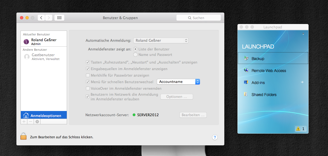Open the Accountname popup menu

(x=178, y=82)
